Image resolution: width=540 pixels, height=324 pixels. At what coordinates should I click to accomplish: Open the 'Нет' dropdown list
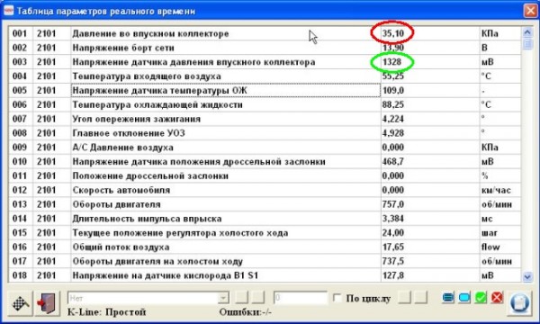point(223,298)
